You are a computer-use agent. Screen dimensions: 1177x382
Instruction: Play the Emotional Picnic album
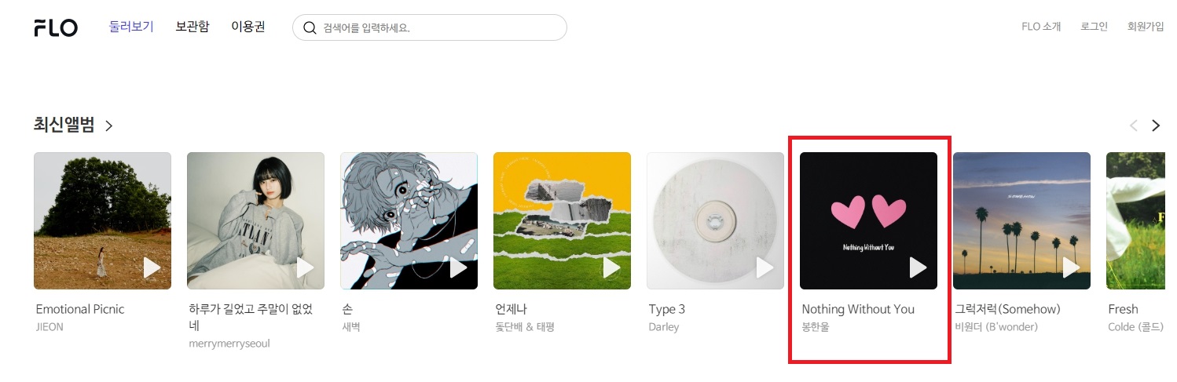tap(152, 267)
